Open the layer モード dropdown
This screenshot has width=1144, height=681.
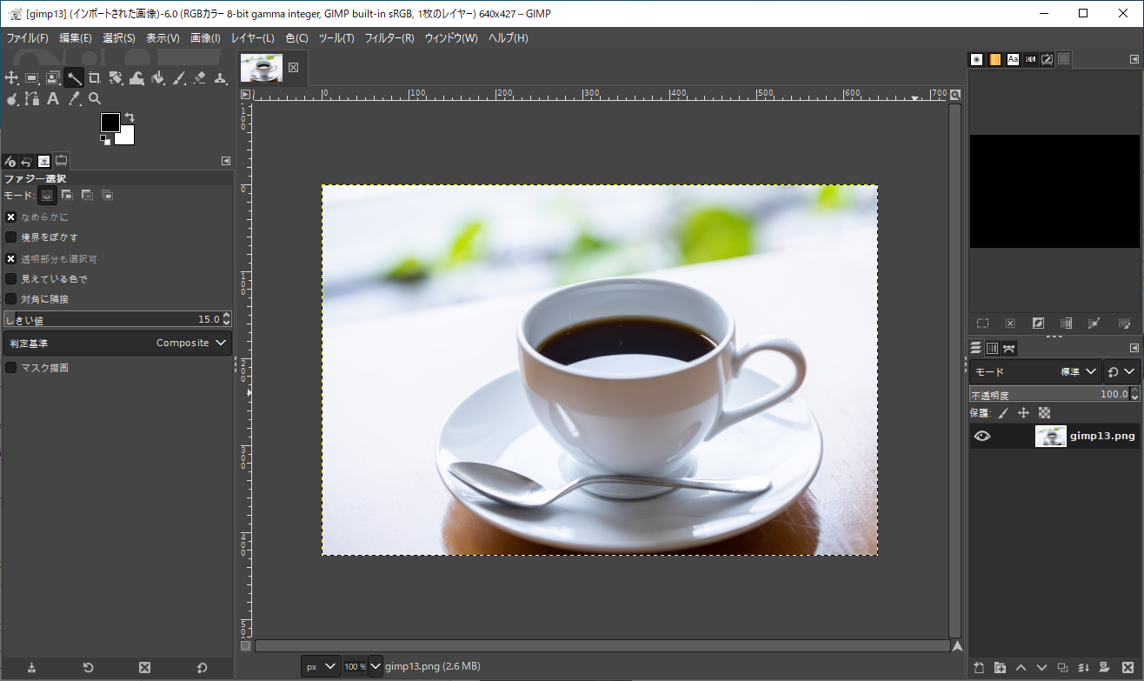click(1034, 372)
